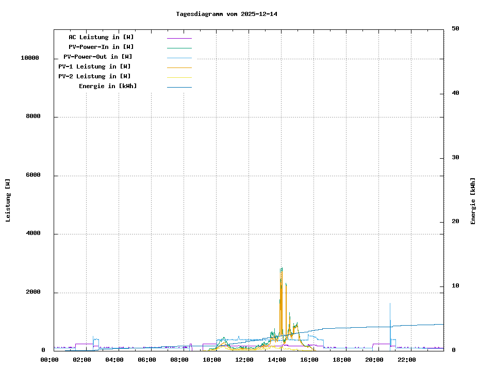Click the blue spike near 21:00
Screen dimensions: 495x371
390,305
